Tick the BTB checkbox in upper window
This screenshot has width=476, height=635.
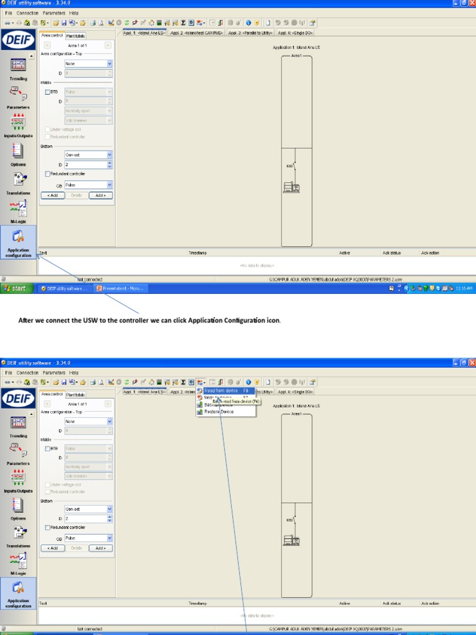[47, 92]
